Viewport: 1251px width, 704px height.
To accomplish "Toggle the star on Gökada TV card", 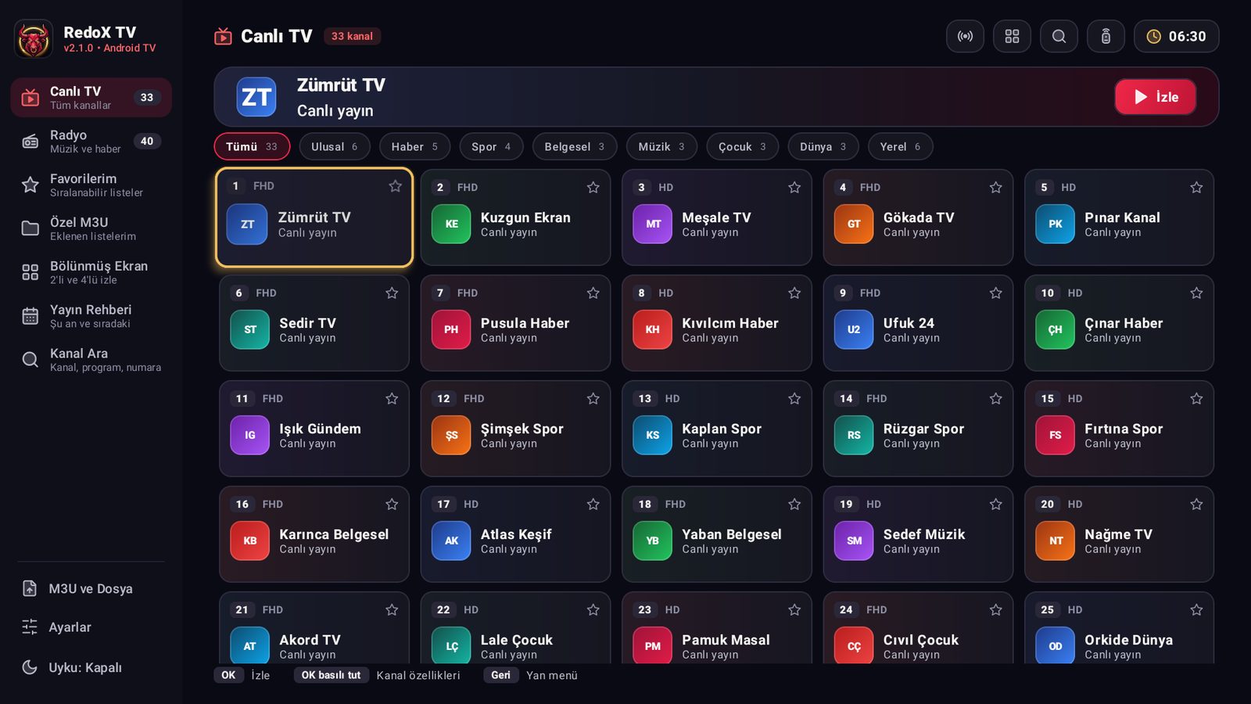I will tap(995, 188).
